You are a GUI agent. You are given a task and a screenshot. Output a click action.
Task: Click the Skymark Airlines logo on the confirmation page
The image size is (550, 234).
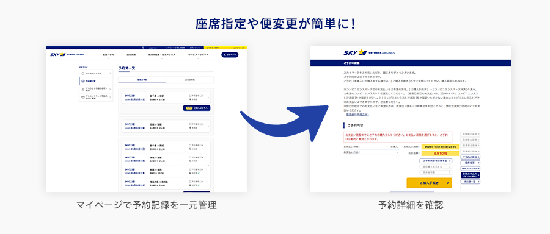369,53
